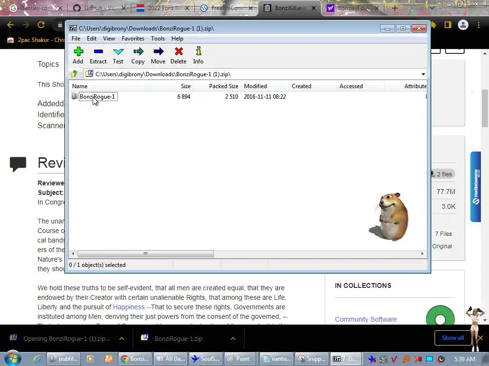Open a new Chrome tab
The image size is (489, 366).
394,8
